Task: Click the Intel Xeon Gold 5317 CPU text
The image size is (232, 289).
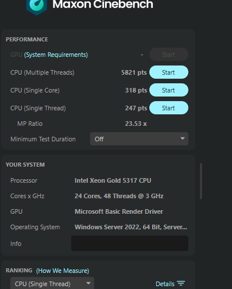Action: [113, 180]
